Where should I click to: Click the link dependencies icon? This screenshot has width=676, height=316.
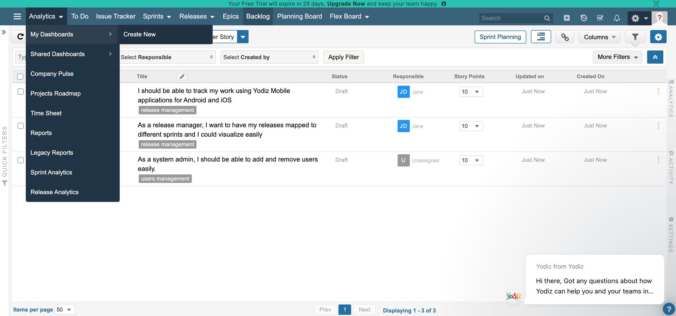click(x=565, y=37)
